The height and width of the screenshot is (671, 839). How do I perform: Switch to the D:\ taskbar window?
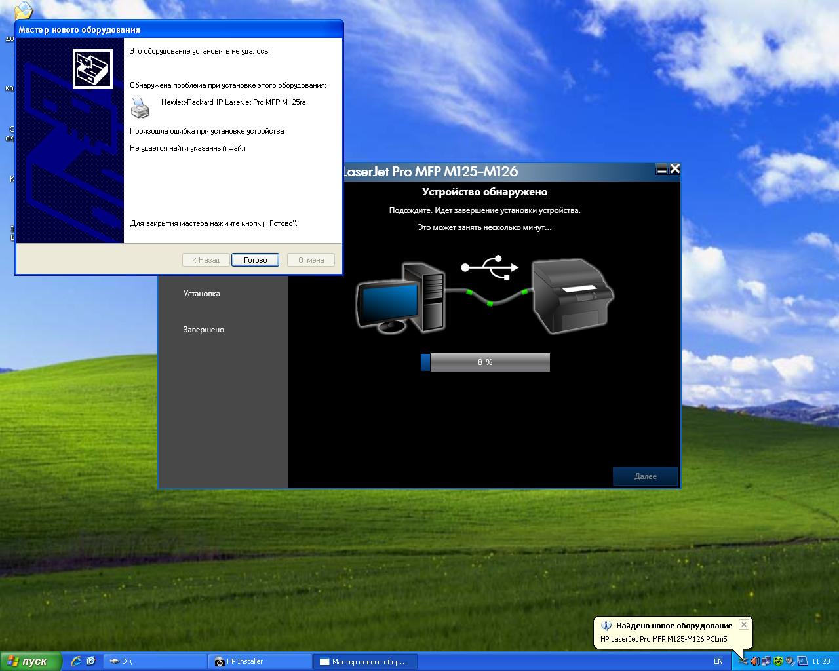click(155, 662)
